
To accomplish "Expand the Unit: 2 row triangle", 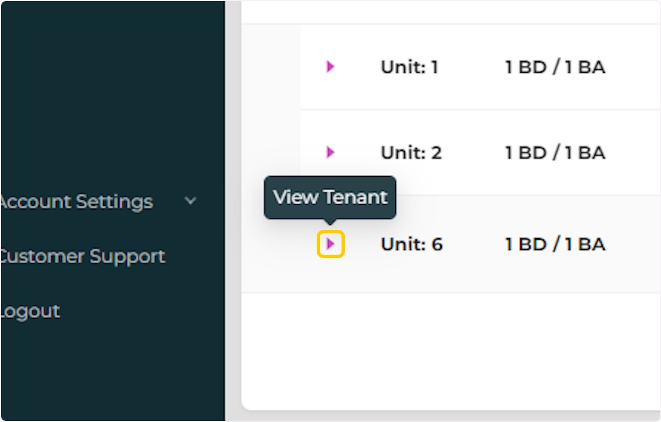I will click(330, 152).
